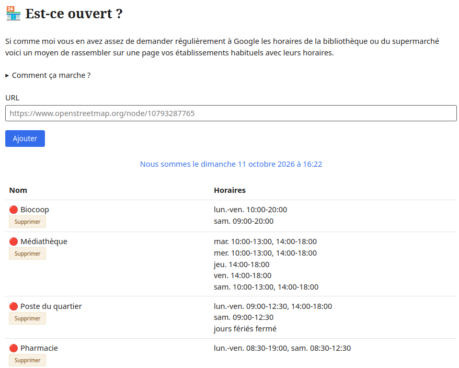This screenshot has height=368, width=459.
Task: Click the "jours fériés fermé" text
Action: [245, 329]
